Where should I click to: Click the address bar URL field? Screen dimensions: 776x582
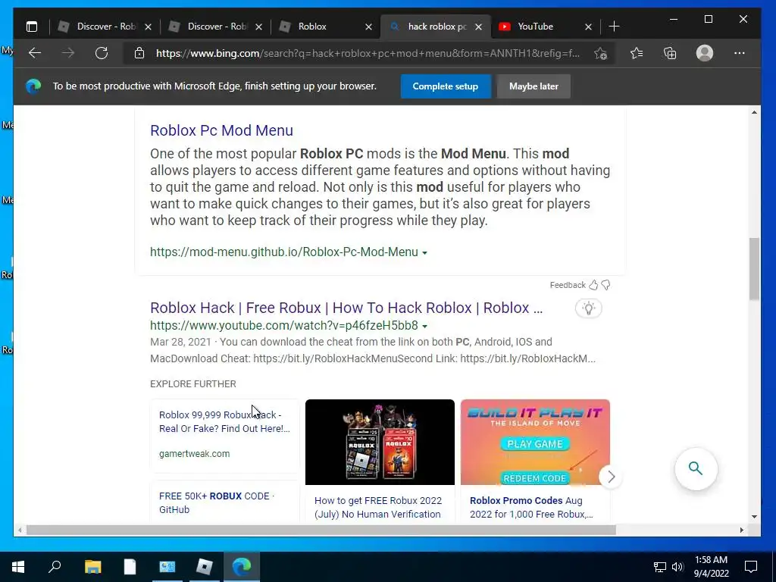368,53
